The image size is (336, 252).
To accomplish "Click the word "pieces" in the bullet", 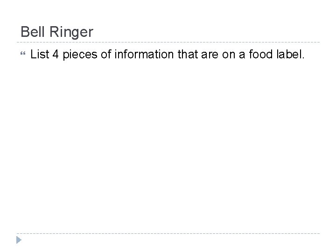I will [x=80, y=55].
